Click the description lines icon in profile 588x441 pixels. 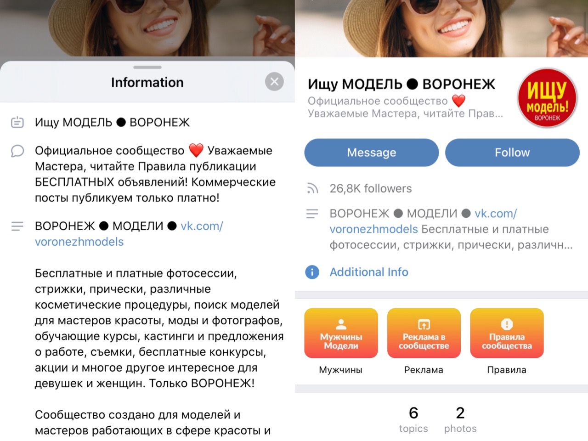point(312,214)
